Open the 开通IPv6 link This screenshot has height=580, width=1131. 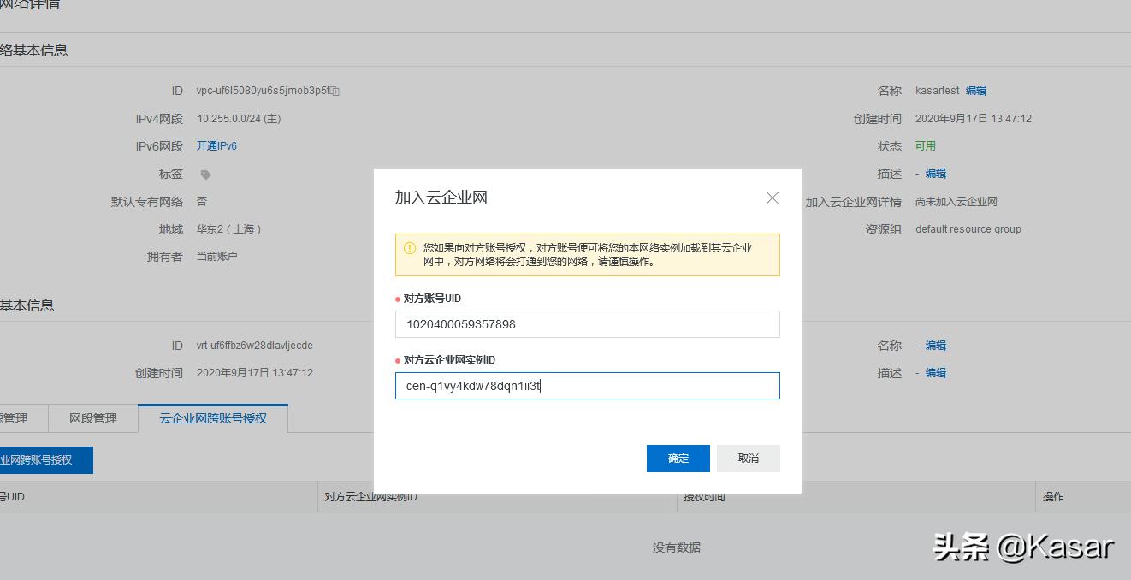coord(217,145)
